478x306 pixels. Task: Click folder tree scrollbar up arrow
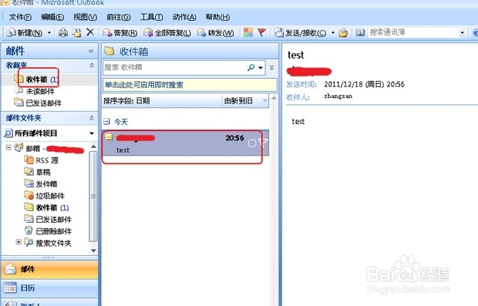coord(94,147)
